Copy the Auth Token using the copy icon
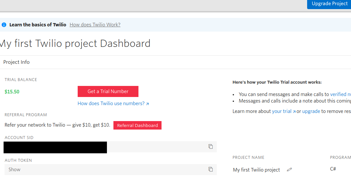The height and width of the screenshot is (180, 351). [211, 169]
